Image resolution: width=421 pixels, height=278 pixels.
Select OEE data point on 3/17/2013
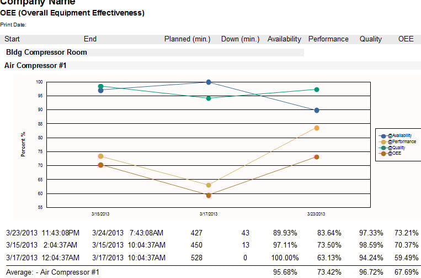click(209, 196)
